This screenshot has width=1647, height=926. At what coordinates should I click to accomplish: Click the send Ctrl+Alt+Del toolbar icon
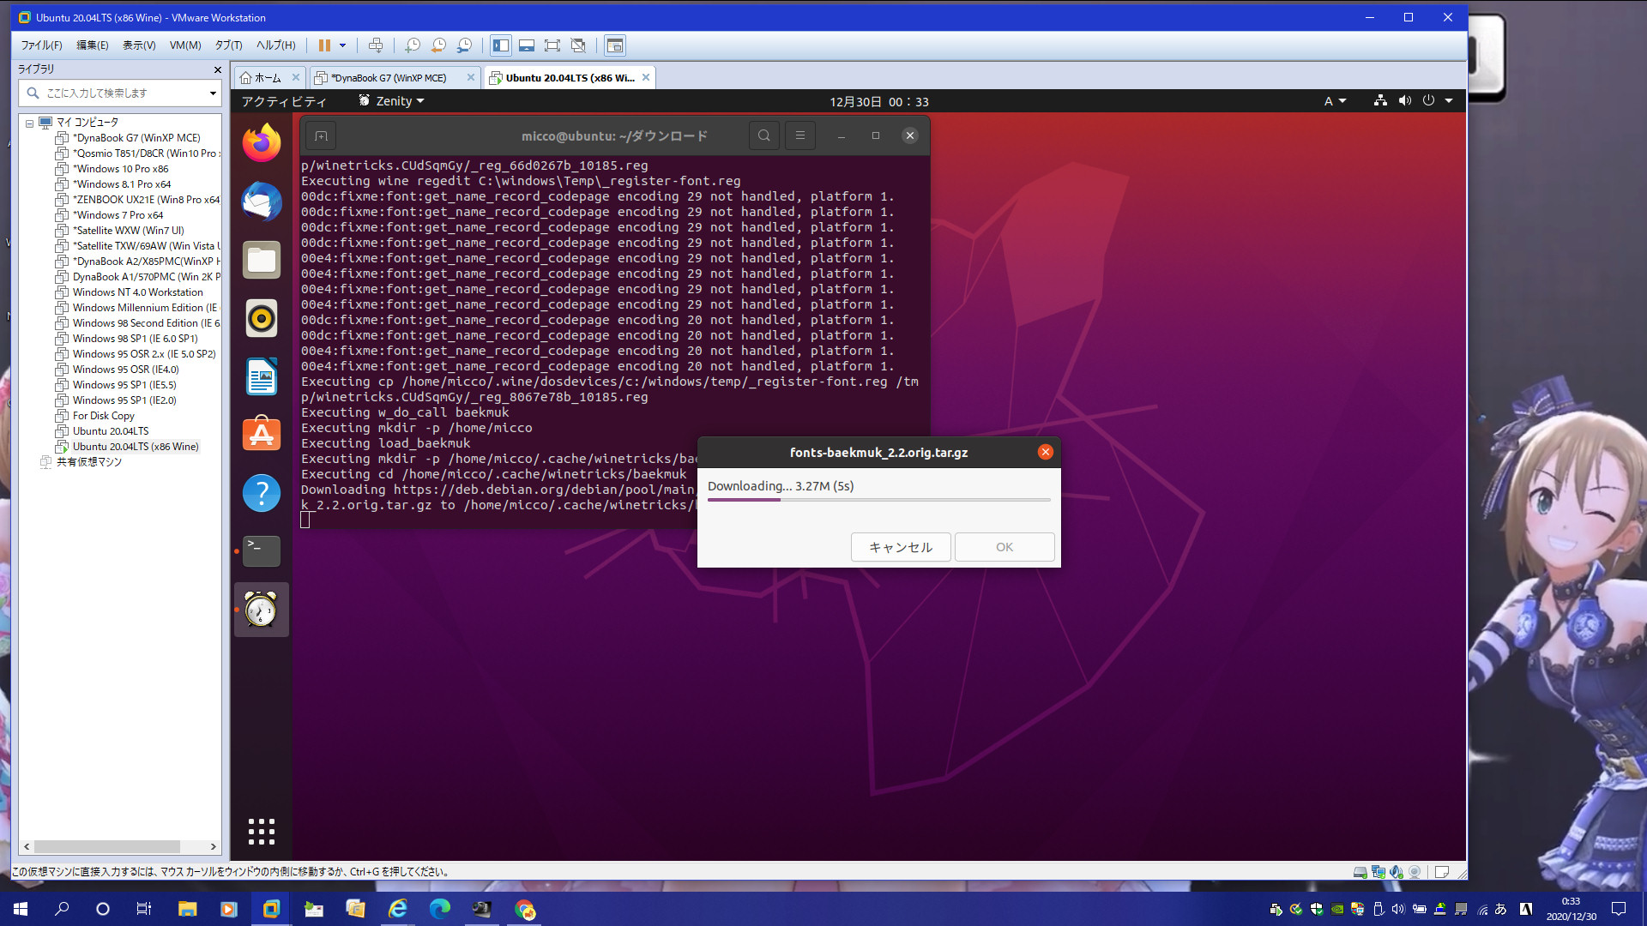(x=375, y=45)
